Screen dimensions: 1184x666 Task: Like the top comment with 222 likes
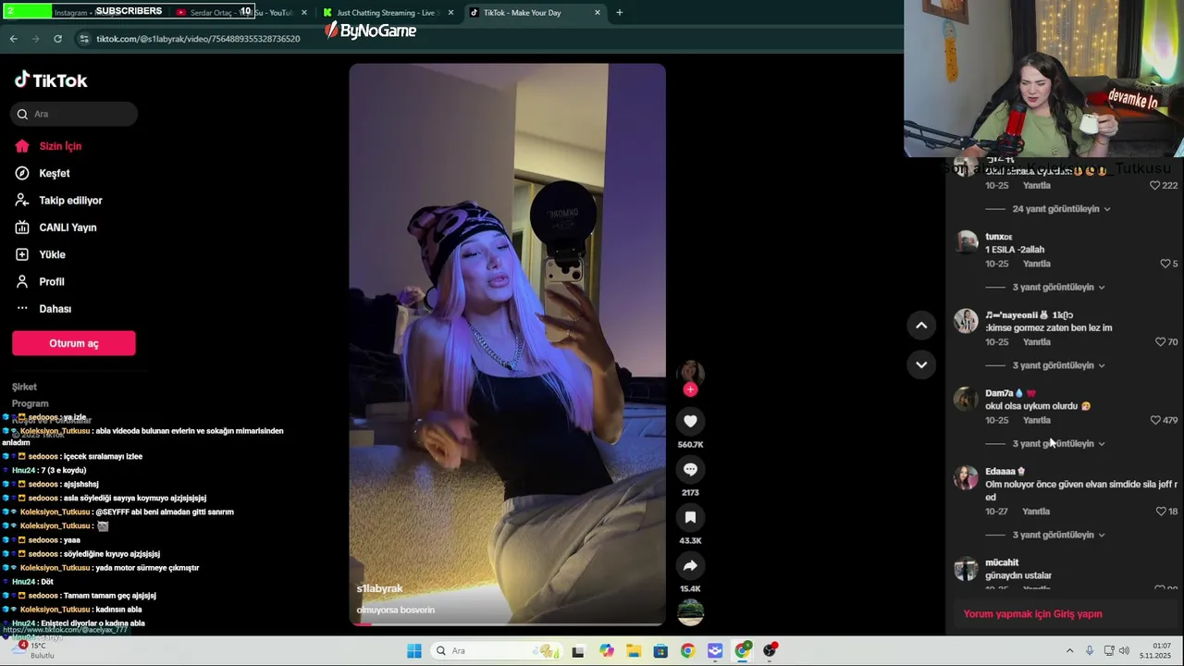1154,185
